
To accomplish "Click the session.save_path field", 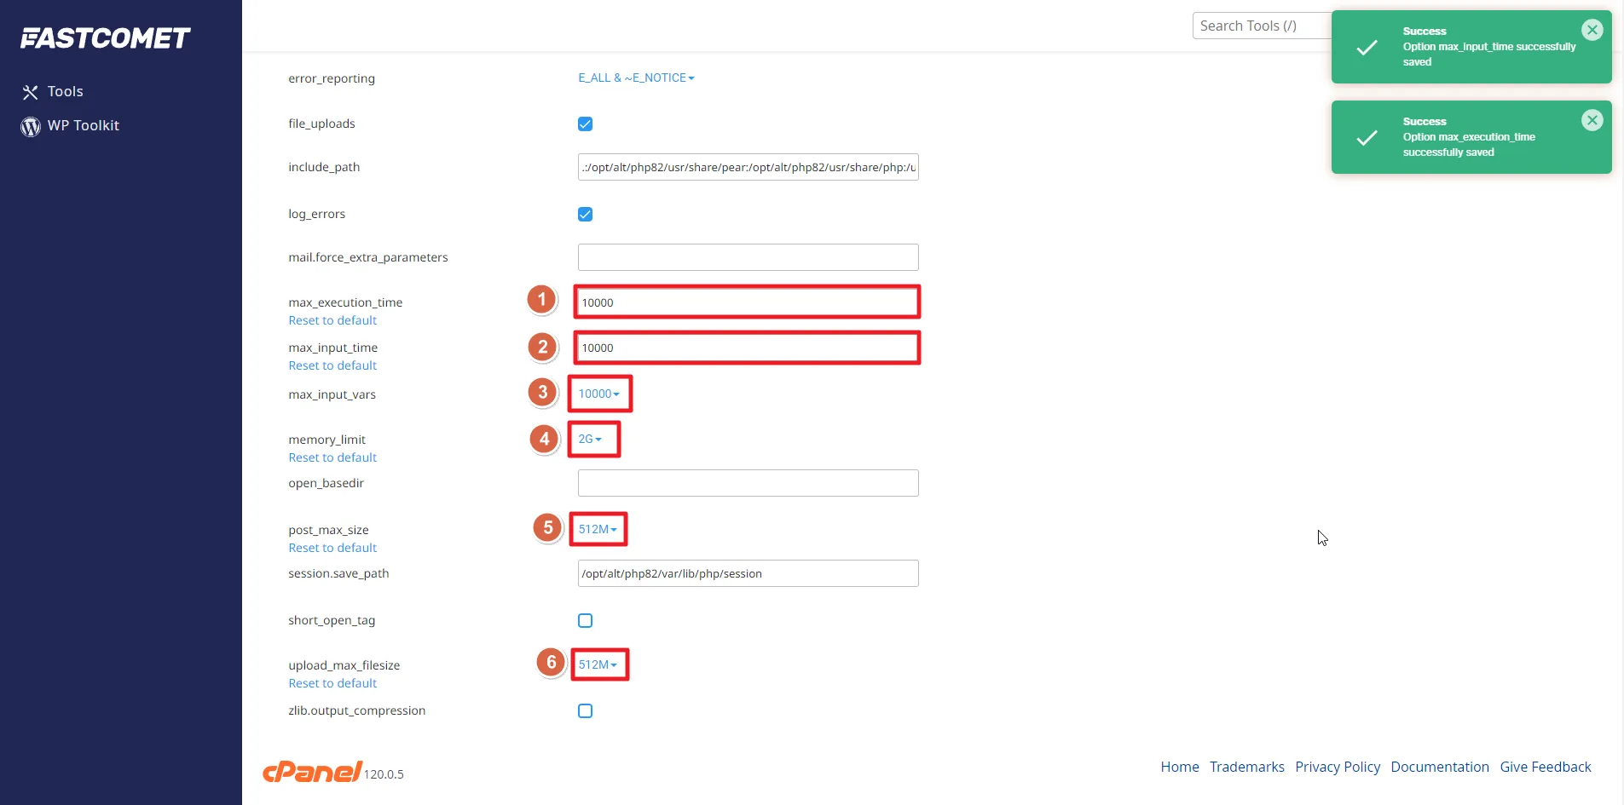I will (x=748, y=573).
